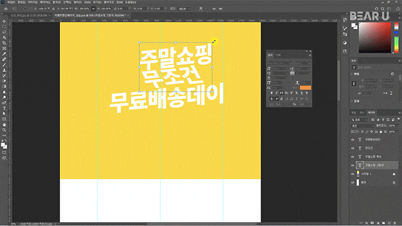Select the Eyedropper tool
The width and height of the screenshot is (402, 226).
pos(4,53)
